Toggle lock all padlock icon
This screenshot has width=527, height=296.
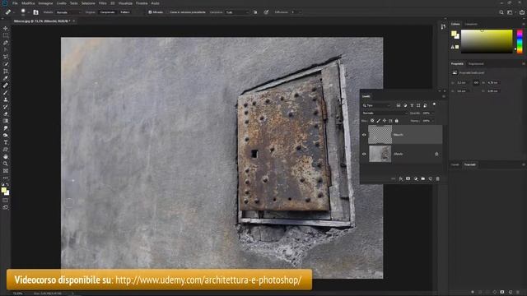click(x=397, y=121)
